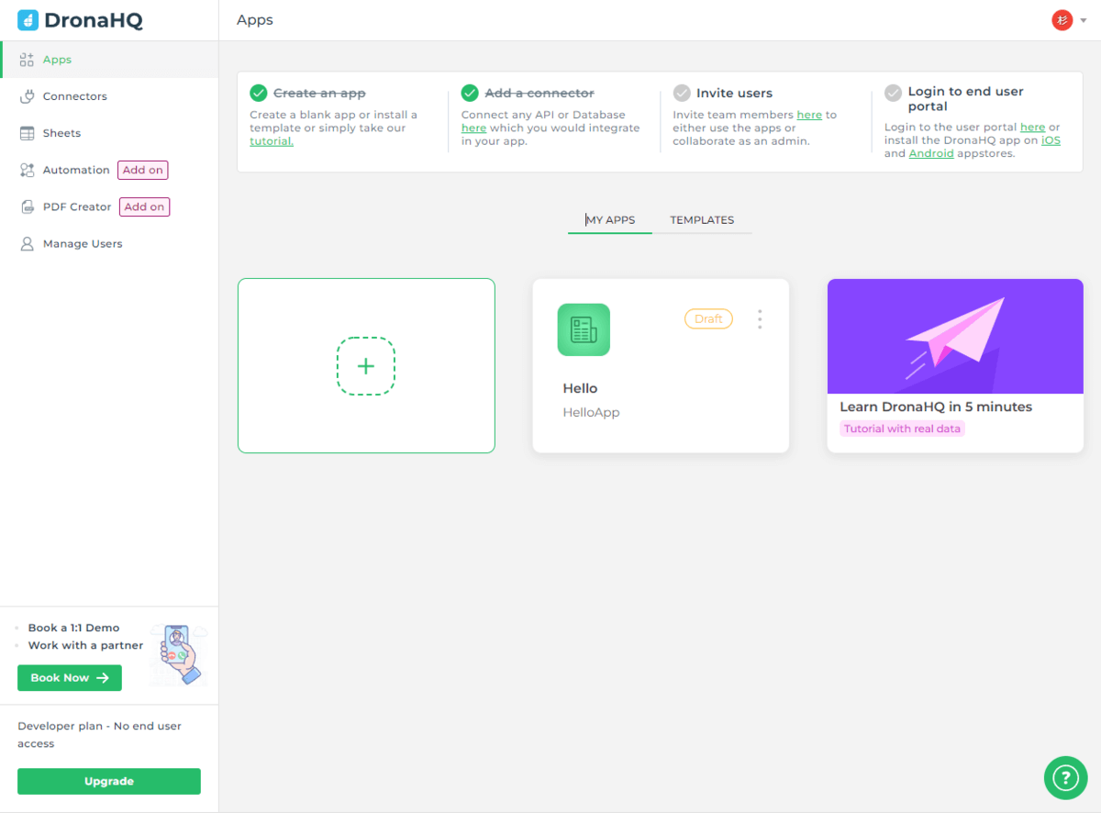Click the HelloApp subtitle text
This screenshot has width=1101, height=813.
coord(591,413)
